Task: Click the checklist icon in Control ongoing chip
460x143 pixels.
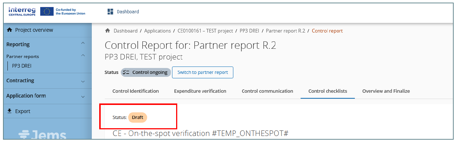Action: (x=126, y=72)
